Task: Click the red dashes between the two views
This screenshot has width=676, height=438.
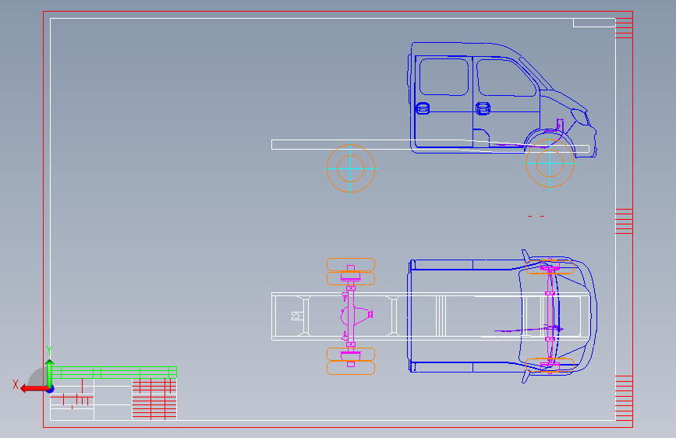Action: (x=536, y=216)
